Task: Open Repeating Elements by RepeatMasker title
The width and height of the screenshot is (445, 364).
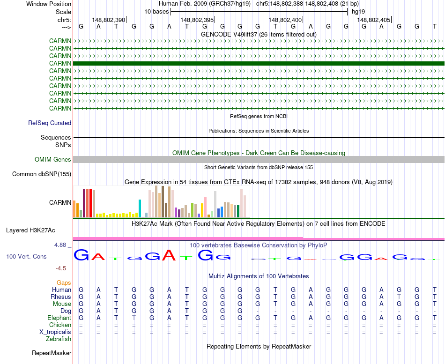Action: [x=259, y=346]
